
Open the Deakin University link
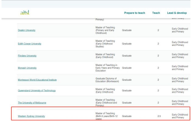26,30
